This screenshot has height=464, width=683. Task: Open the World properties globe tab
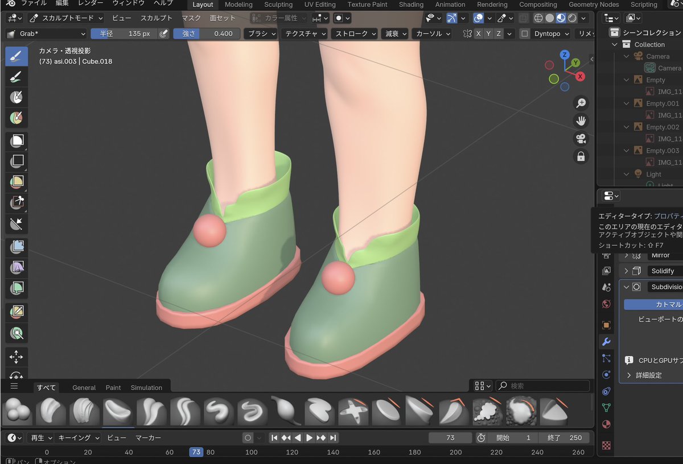(606, 304)
